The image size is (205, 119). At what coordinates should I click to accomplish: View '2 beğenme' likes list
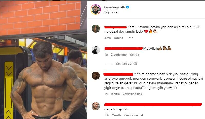click(119, 55)
